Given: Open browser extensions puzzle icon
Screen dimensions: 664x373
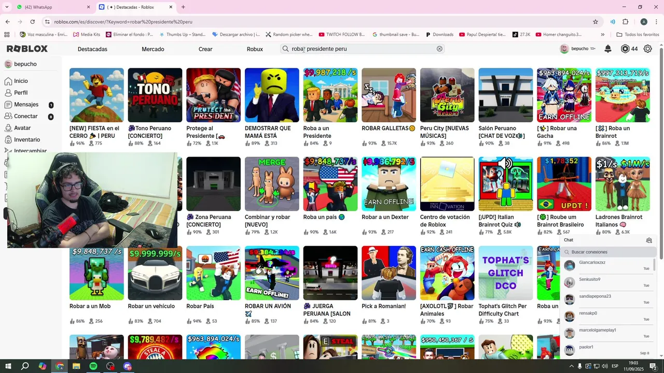Looking at the screenshot, I should tap(626, 22).
